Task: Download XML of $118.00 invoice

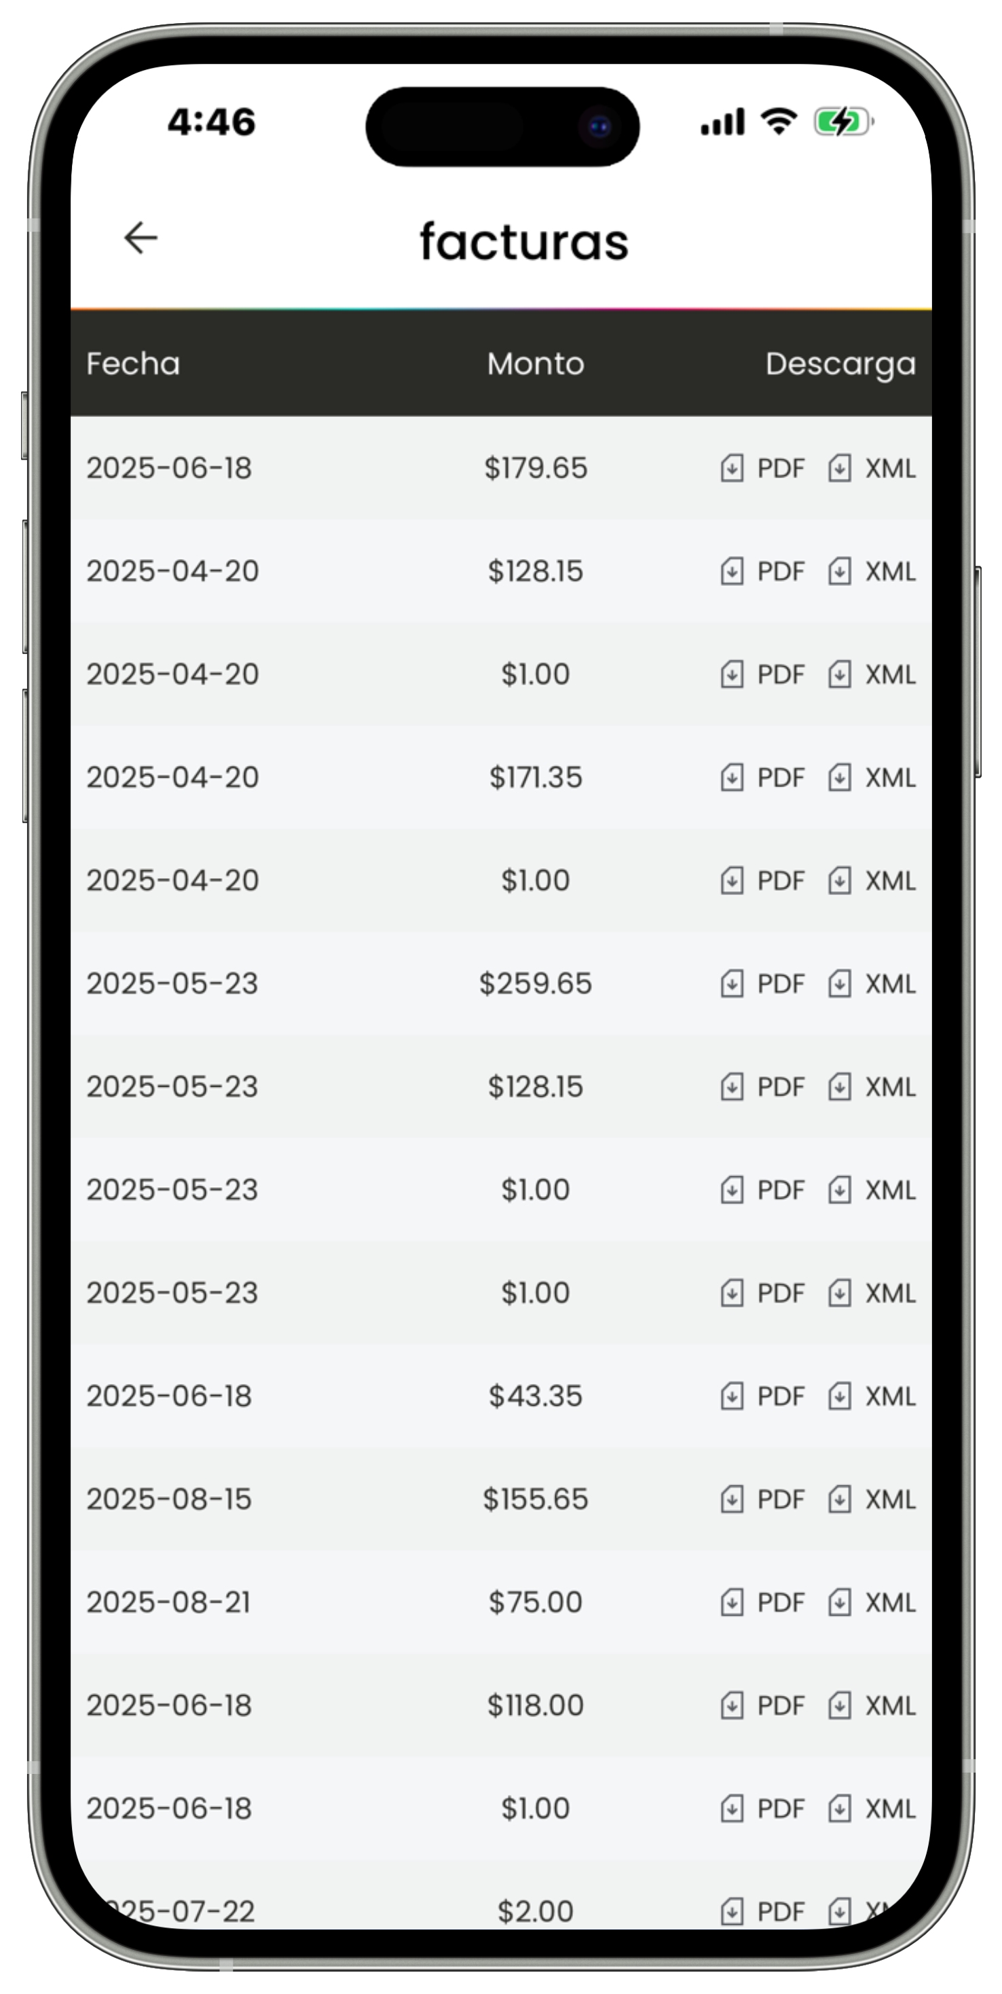Action: click(871, 1705)
